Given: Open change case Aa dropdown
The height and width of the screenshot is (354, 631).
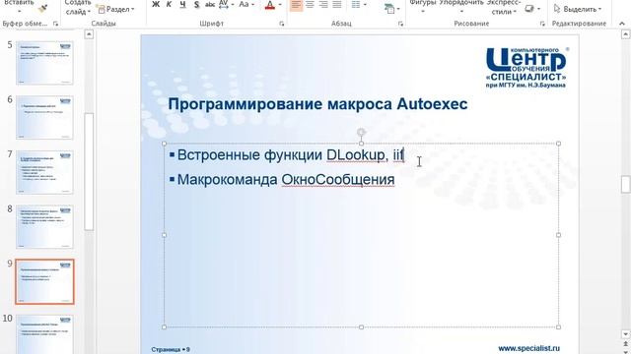Looking at the screenshot, I should pyautogui.click(x=246, y=5).
